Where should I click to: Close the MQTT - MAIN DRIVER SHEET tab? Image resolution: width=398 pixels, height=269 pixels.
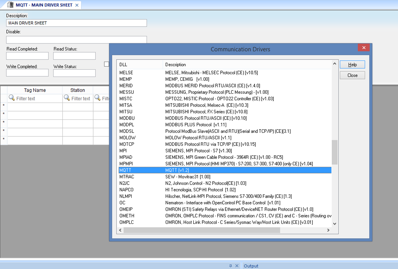pos(77,5)
